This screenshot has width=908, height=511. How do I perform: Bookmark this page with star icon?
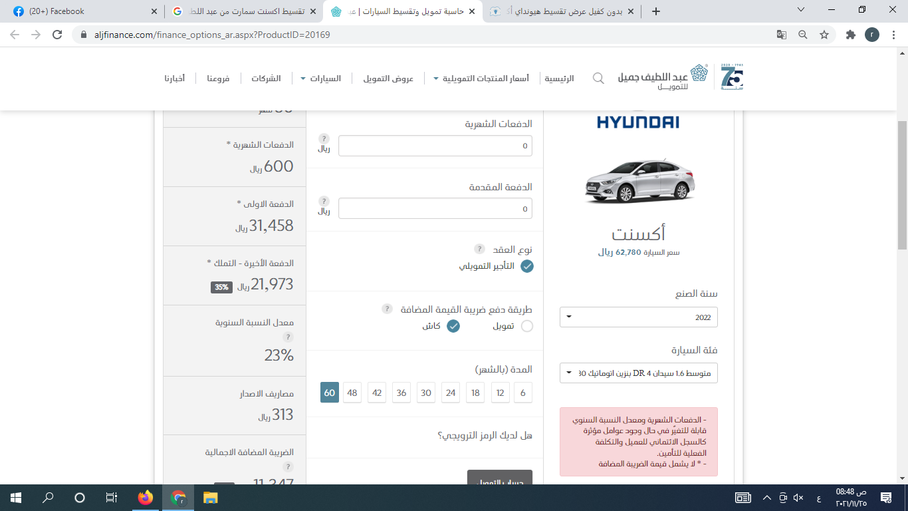[824, 35]
